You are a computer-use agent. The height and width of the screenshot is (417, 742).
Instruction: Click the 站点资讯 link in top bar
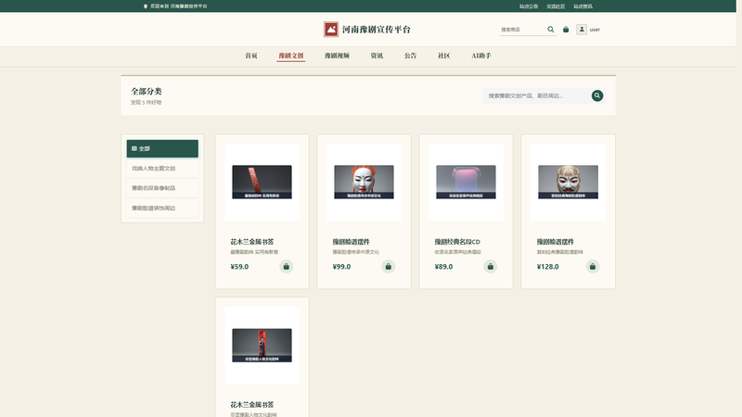click(583, 6)
